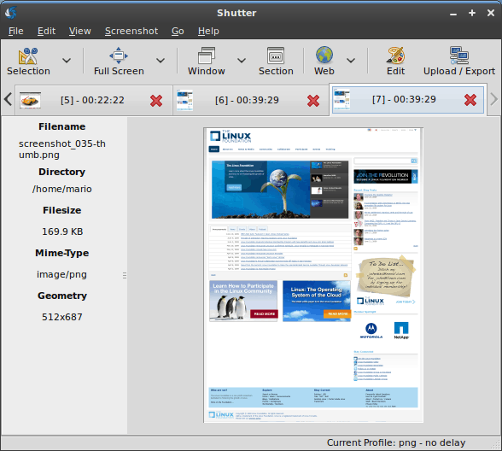Click the Filename heading label
Screen dimensions: 502x451
62,126
